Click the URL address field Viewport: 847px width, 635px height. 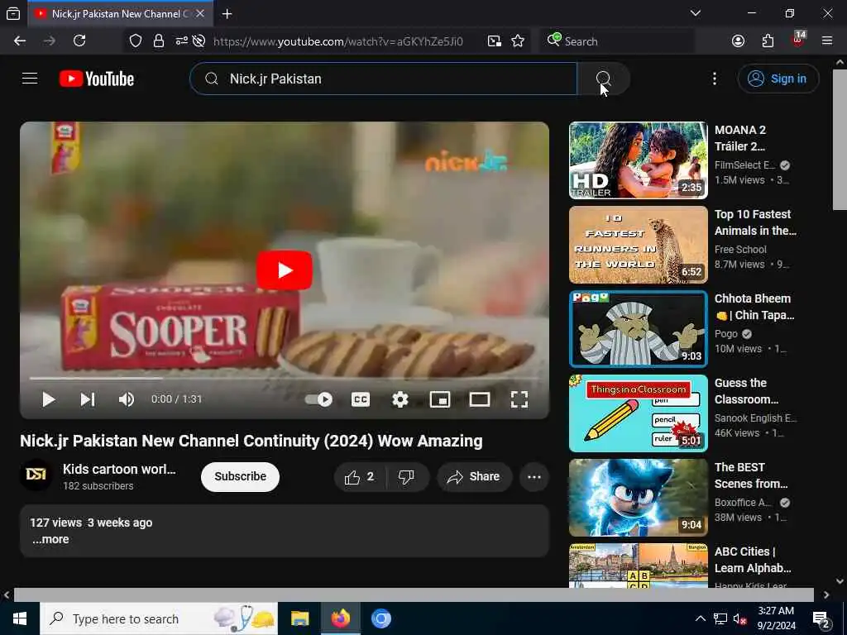point(338,41)
